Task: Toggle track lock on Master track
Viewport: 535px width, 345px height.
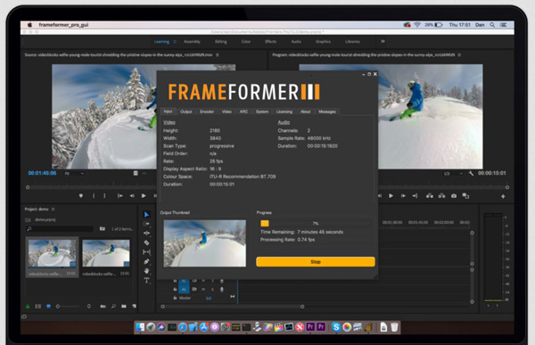Action: click(x=175, y=298)
